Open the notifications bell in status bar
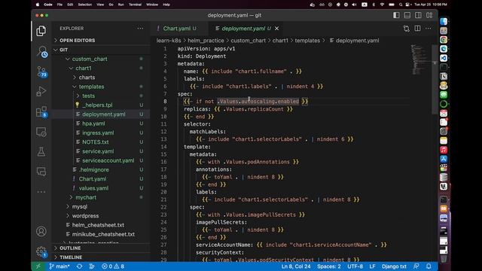Viewport: 482px width, 271px height. pos(429,266)
